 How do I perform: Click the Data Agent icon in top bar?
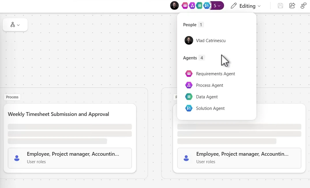(199, 6)
